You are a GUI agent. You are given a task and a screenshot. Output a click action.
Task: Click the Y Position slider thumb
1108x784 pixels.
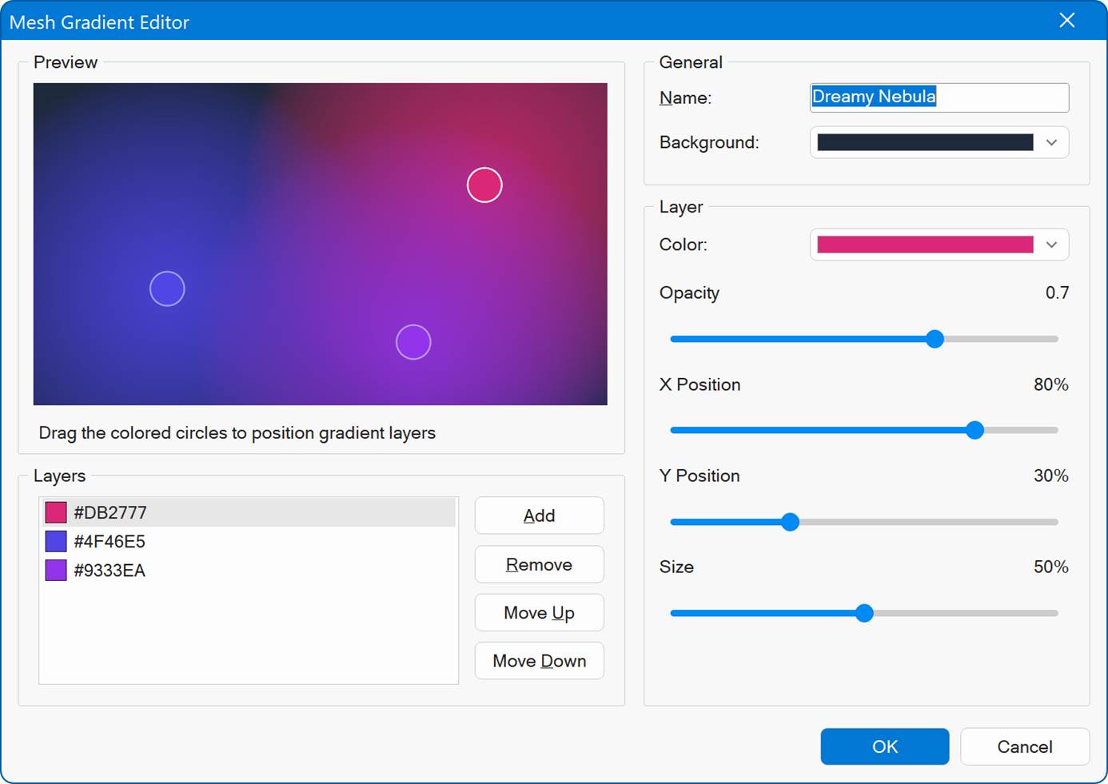tap(790, 522)
